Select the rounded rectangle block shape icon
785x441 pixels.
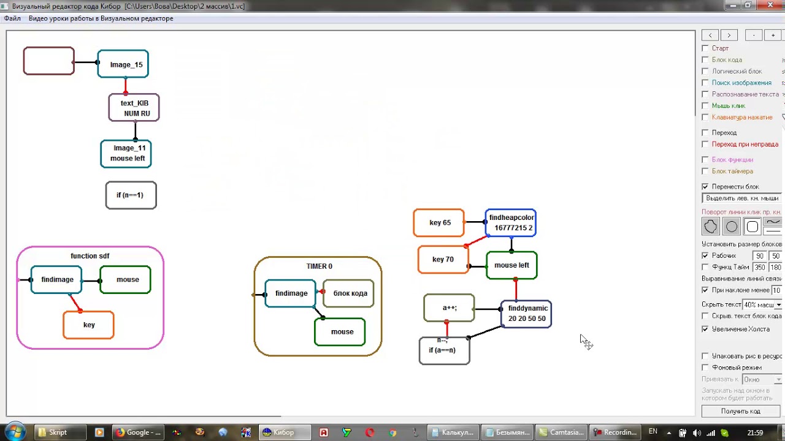(x=752, y=227)
